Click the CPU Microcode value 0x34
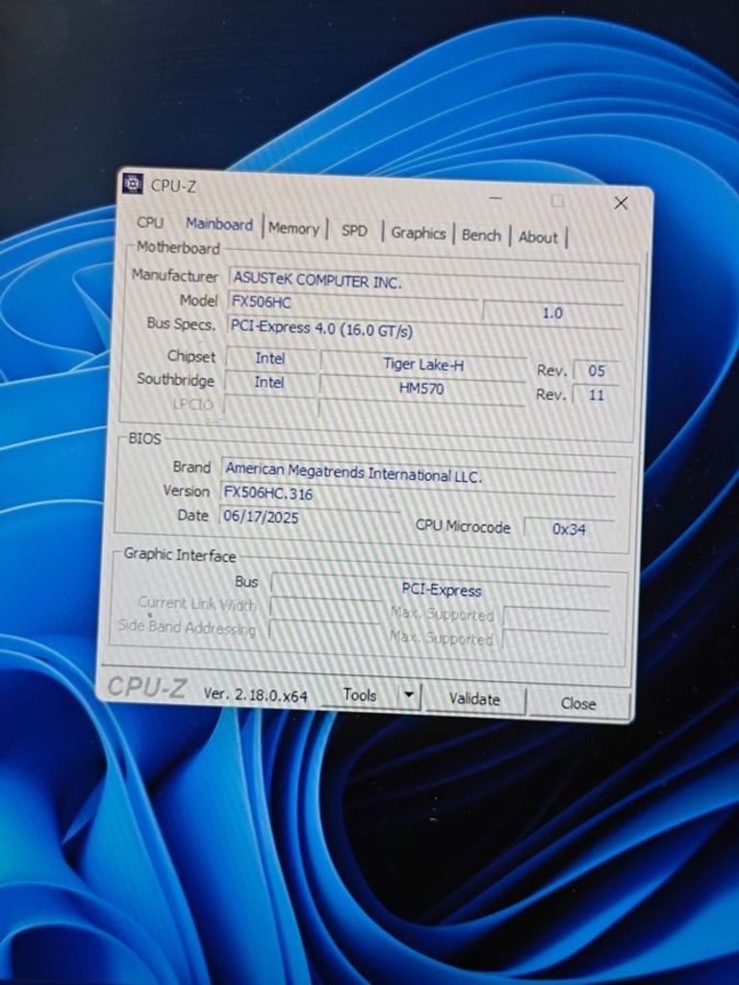739x985 pixels. coord(569,528)
